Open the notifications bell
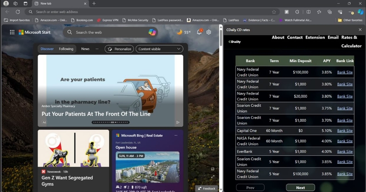Image resolution: width=366 pixels, height=192 pixels. [199, 32]
